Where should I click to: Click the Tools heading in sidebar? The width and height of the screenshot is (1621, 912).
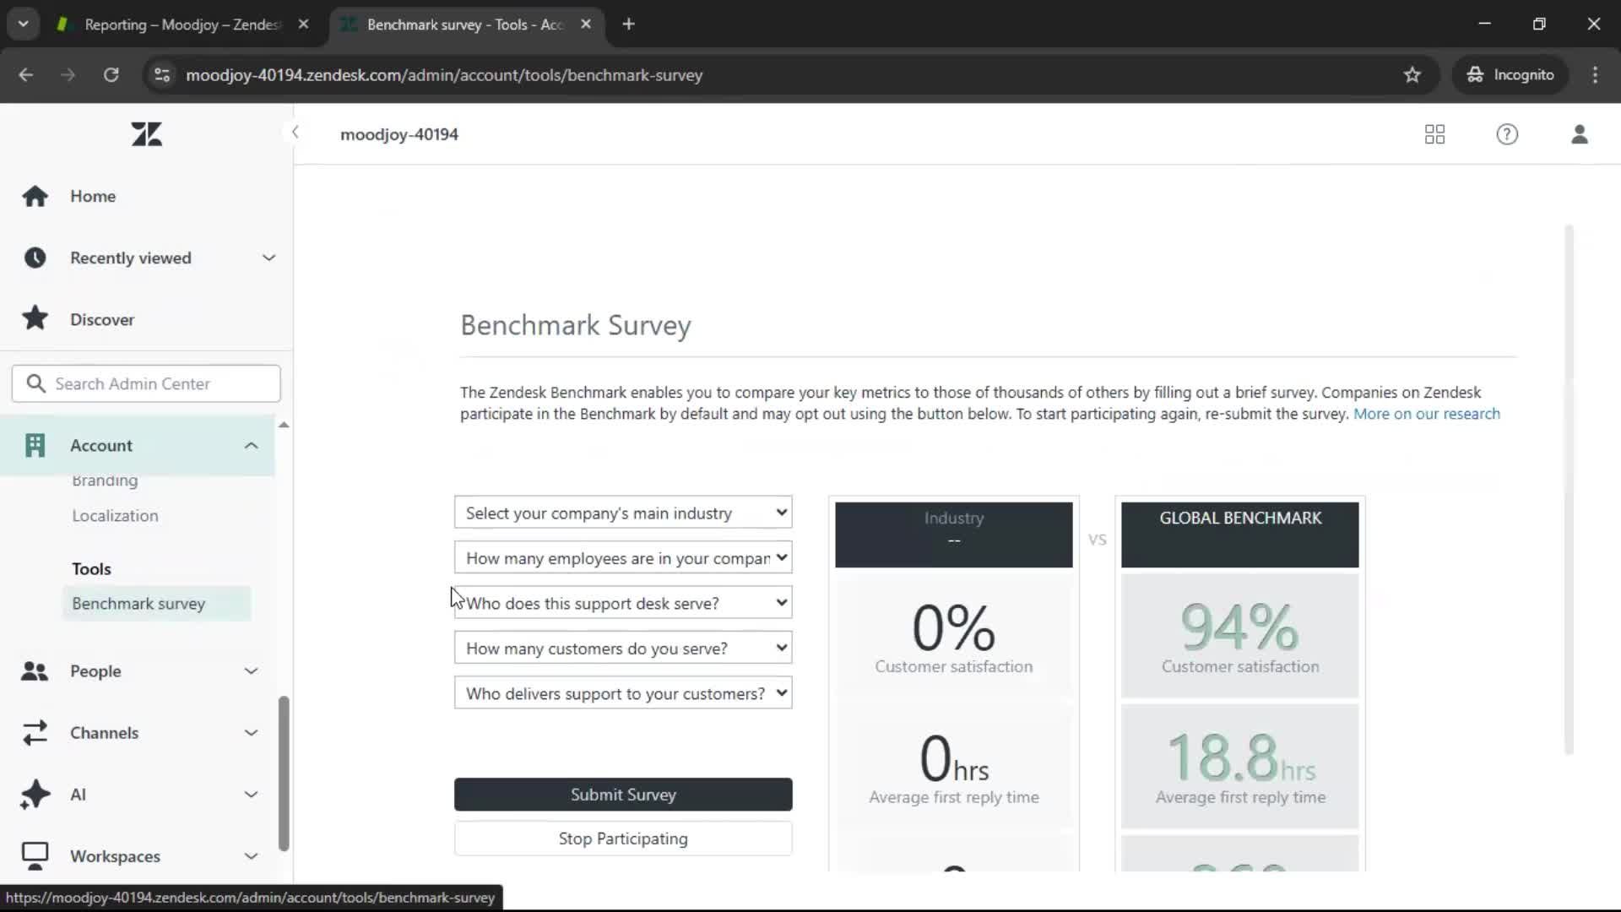(x=91, y=569)
